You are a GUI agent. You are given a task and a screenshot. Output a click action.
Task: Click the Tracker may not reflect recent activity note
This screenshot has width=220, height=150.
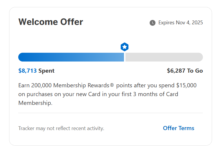[x=61, y=128]
